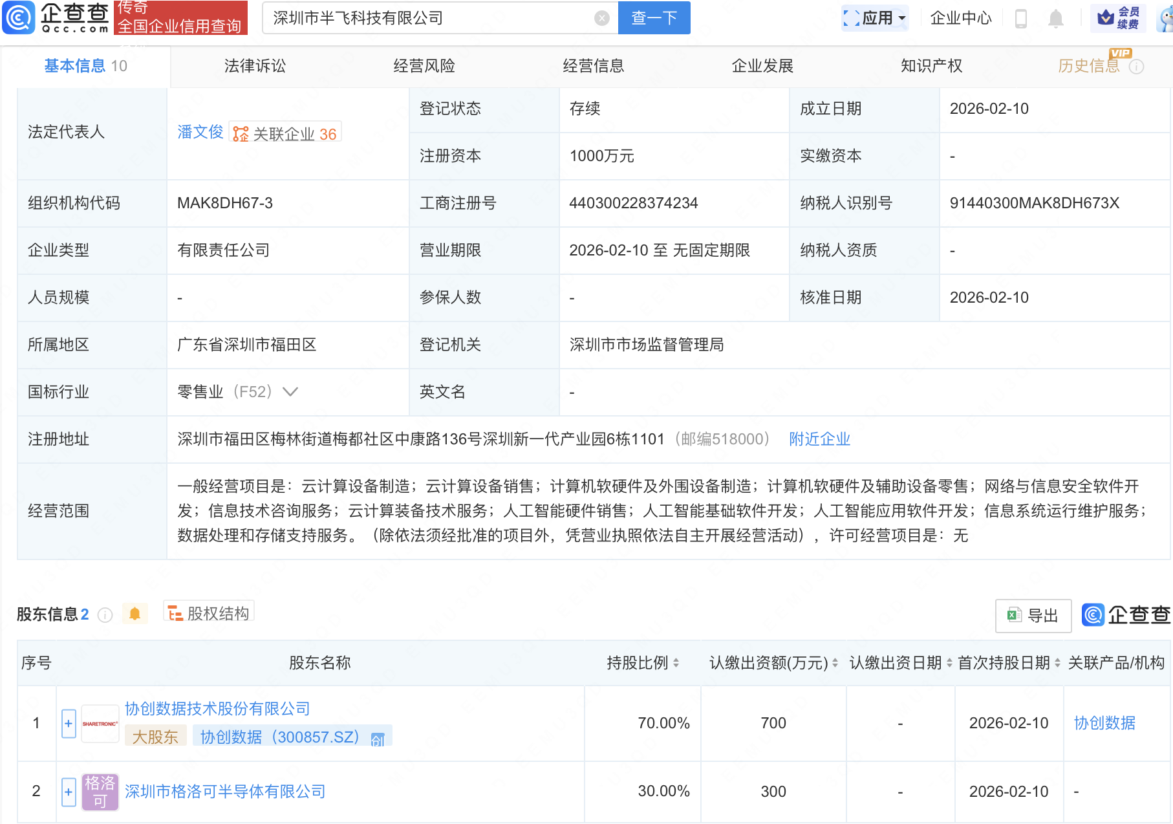Open the 股权结构 equity structure view

[209, 613]
